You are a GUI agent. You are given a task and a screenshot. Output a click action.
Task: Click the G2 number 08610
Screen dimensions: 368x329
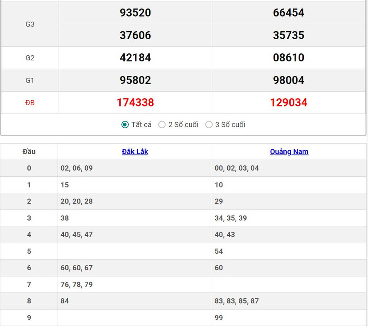(289, 58)
